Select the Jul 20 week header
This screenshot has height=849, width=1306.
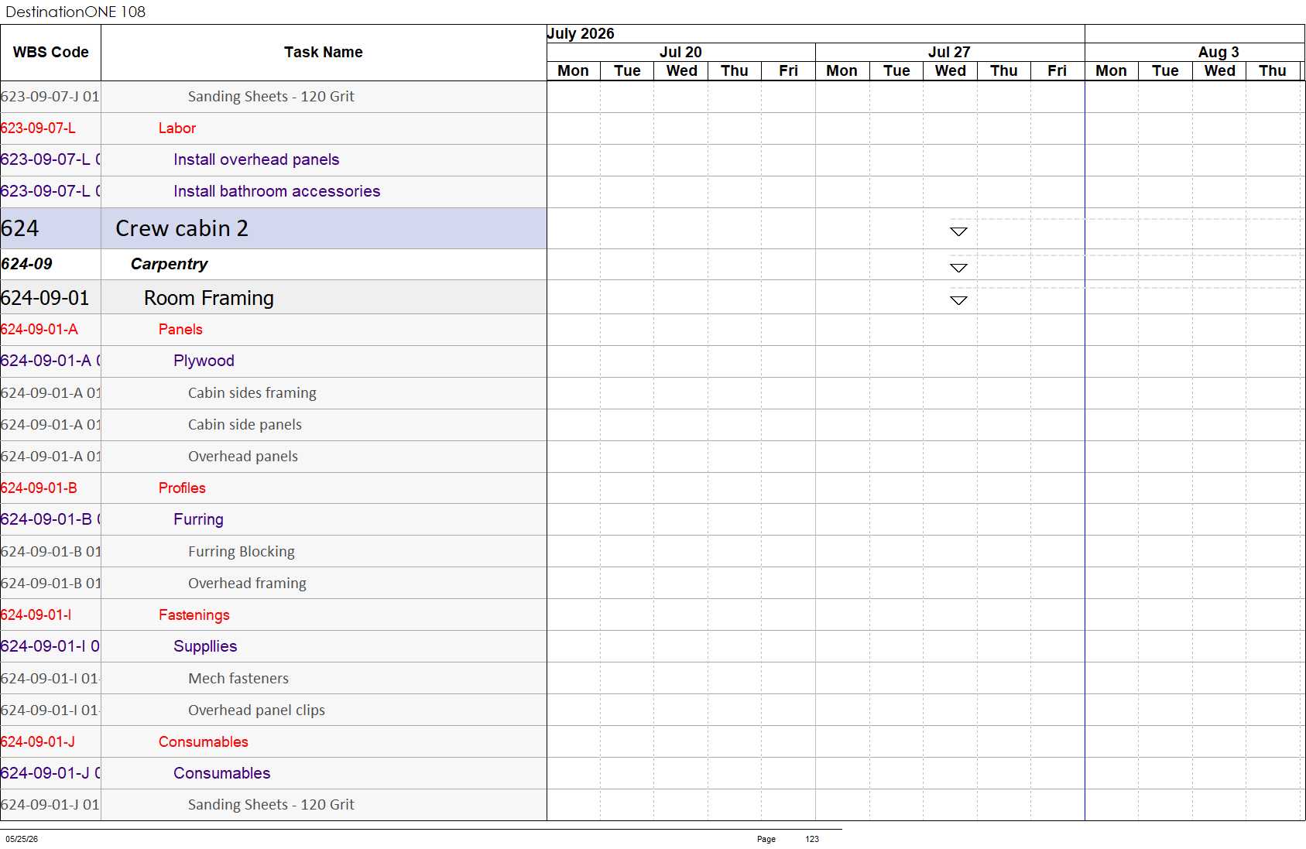pyautogui.click(x=680, y=52)
